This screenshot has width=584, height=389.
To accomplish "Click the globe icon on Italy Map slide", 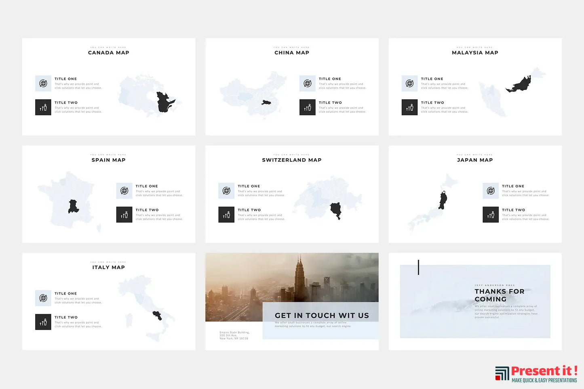I will [43, 298].
